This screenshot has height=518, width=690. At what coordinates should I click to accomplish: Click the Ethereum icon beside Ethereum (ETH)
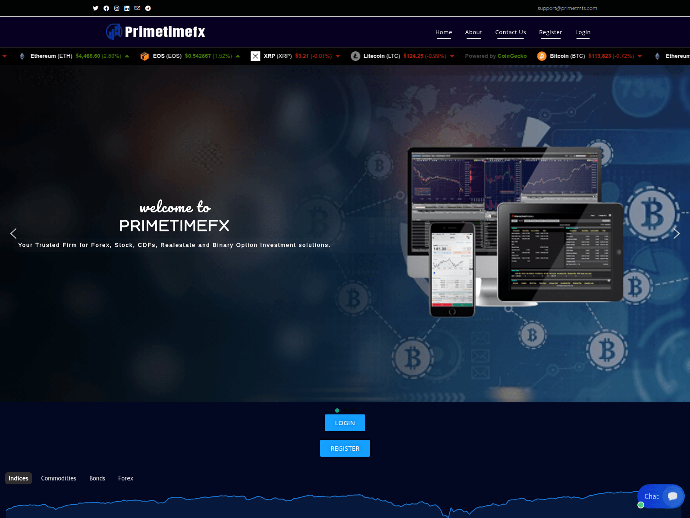[x=22, y=56]
